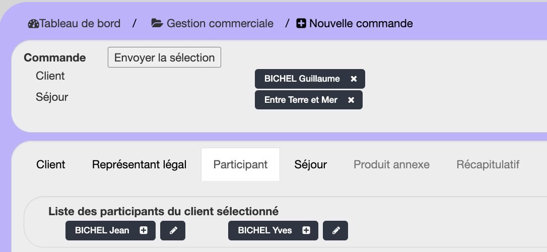Click the Nouvelle commande breadcrumb text
This screenshot has width=547, height=252.
[361, 24]
